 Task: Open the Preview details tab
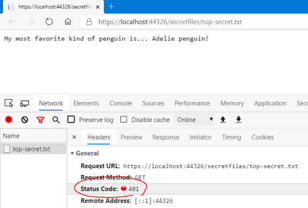tap(131, 137)
